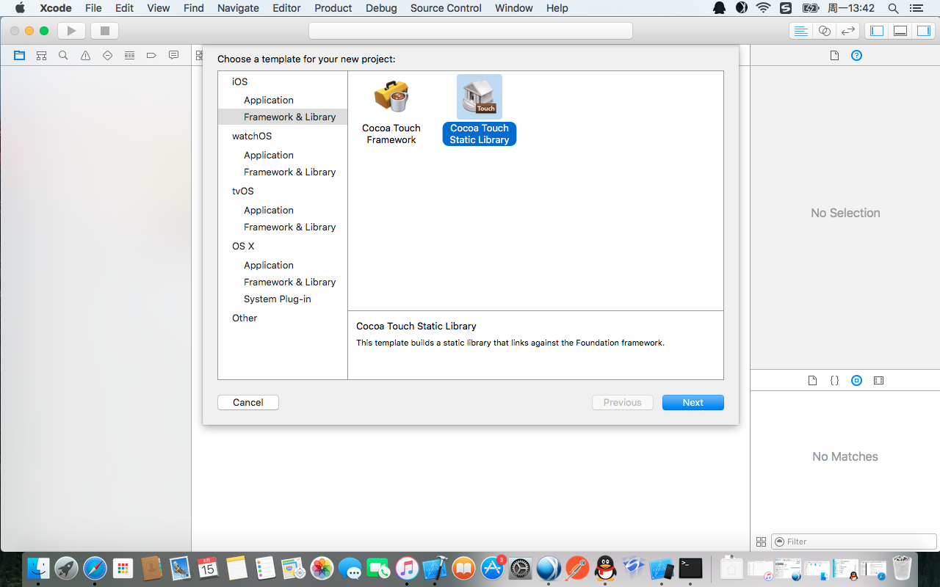Open the Trash in the Dock

coord(902,568)
